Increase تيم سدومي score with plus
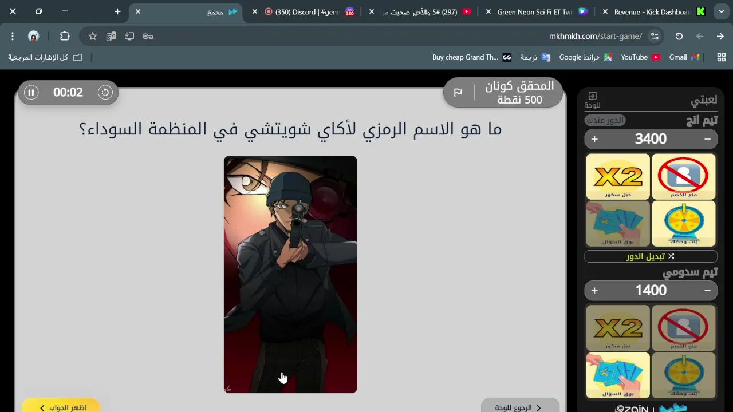The height and width of the screenshot is (412, 733). pos(594,291)
